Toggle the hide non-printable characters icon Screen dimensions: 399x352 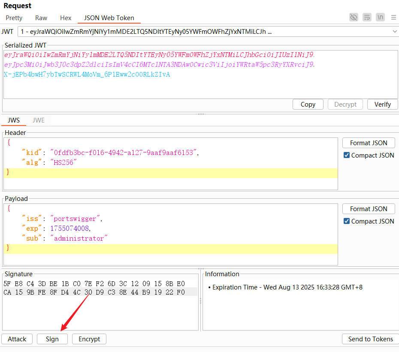coord(354,18)
